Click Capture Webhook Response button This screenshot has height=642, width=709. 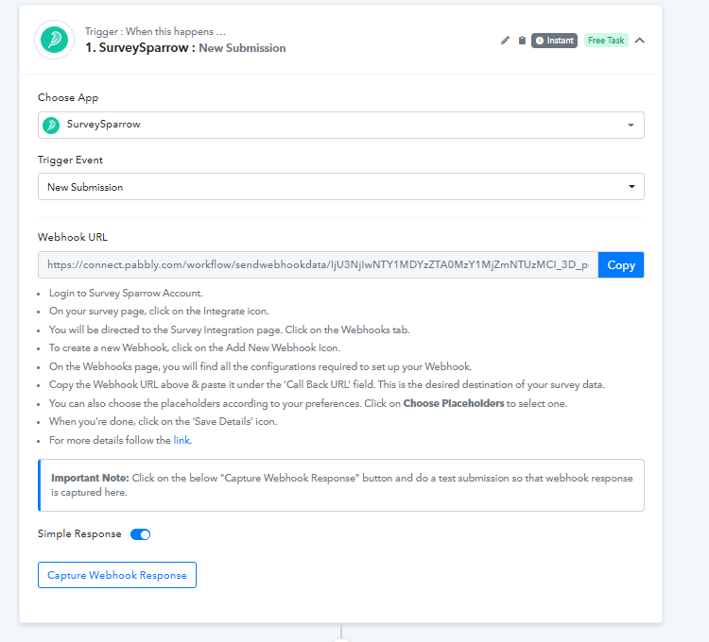coord(117,575)
